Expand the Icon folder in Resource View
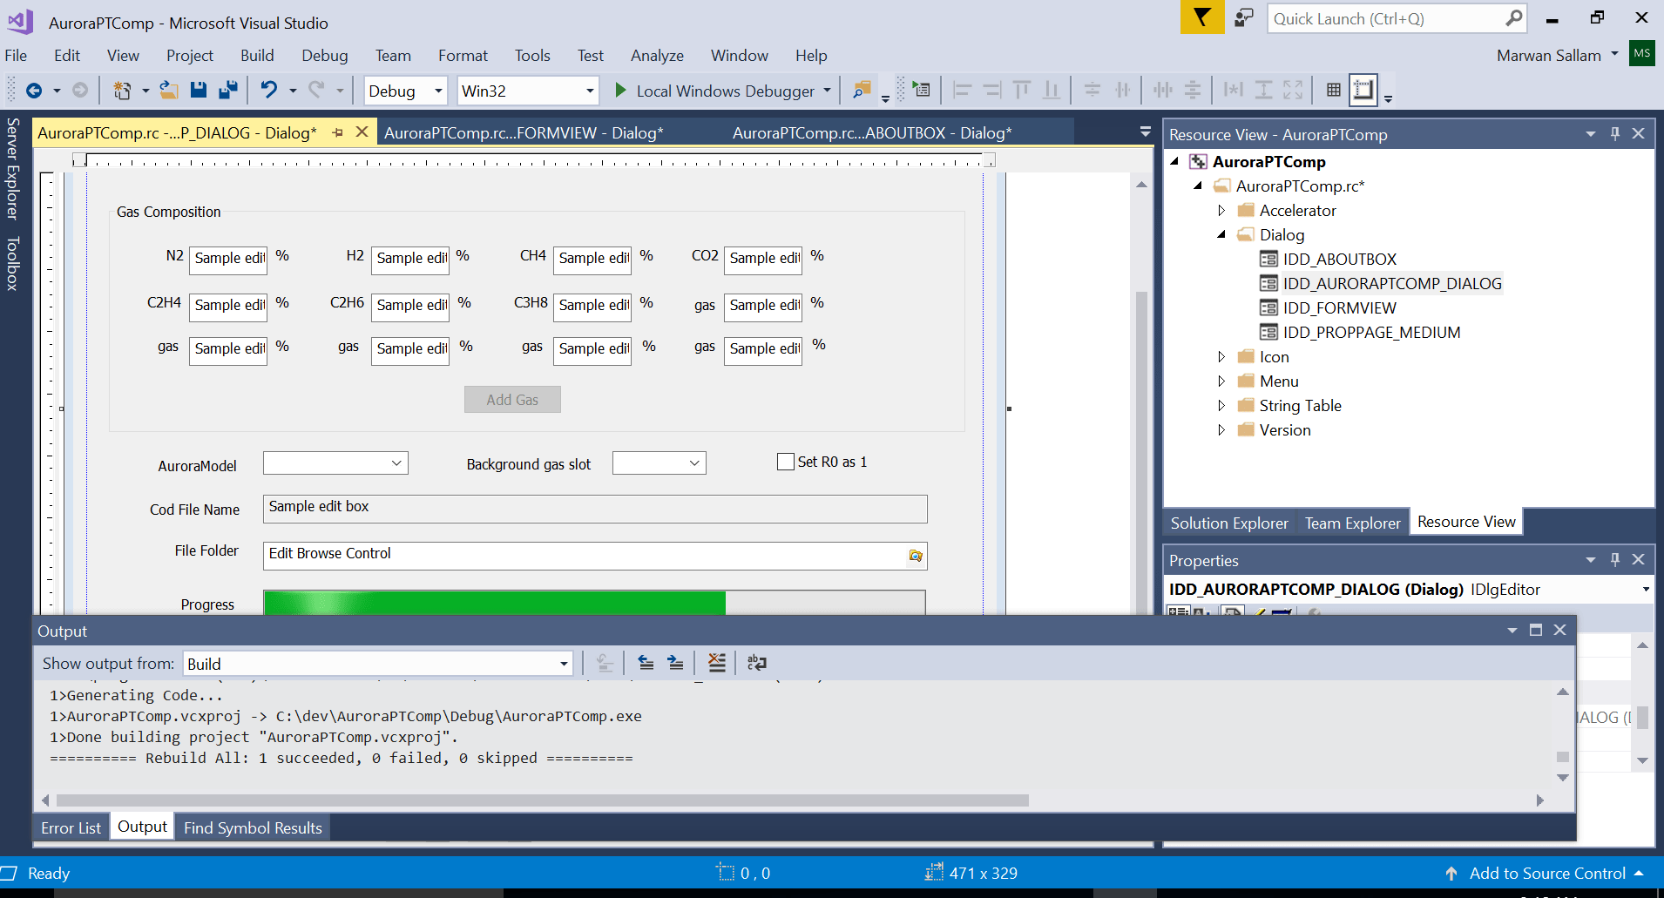The image size is (1664, 898). pyautogui.click(x=1221, y=356)
